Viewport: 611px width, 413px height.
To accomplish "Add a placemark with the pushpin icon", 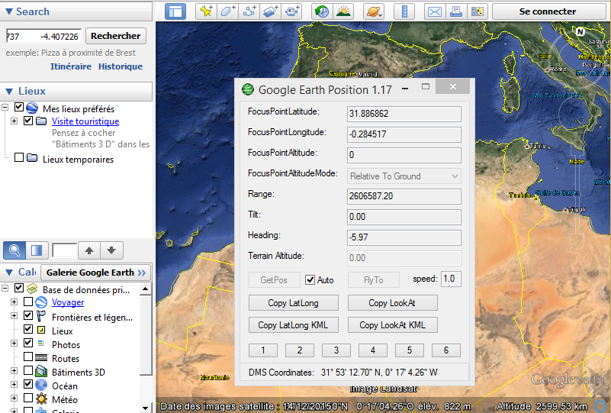I will coord(206,11).
